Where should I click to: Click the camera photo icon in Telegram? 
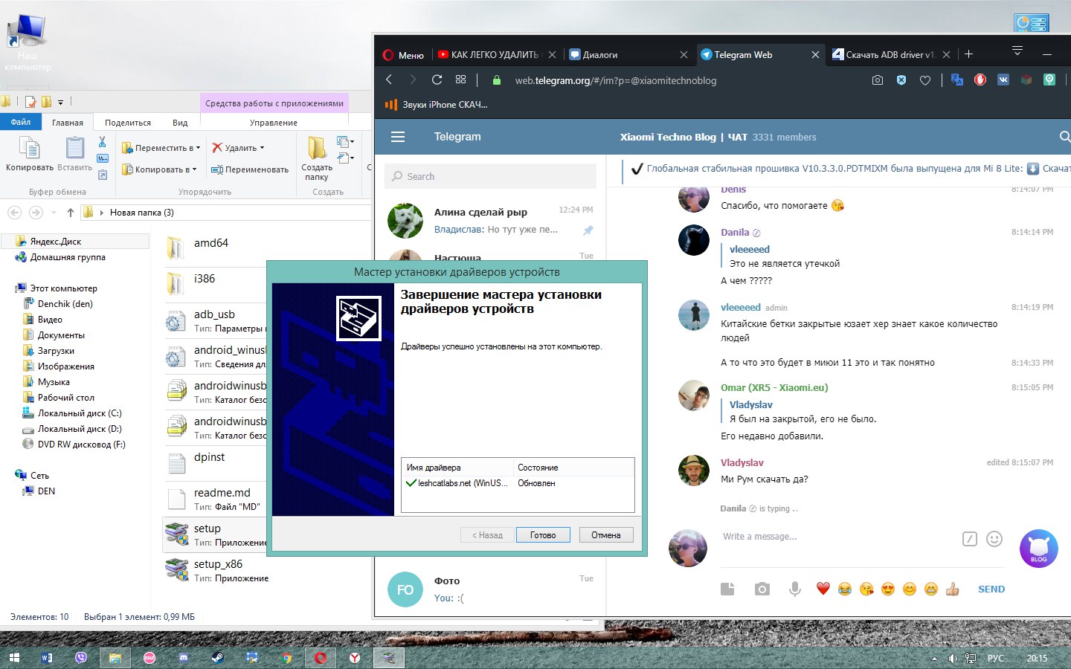[x=762, y=589]
